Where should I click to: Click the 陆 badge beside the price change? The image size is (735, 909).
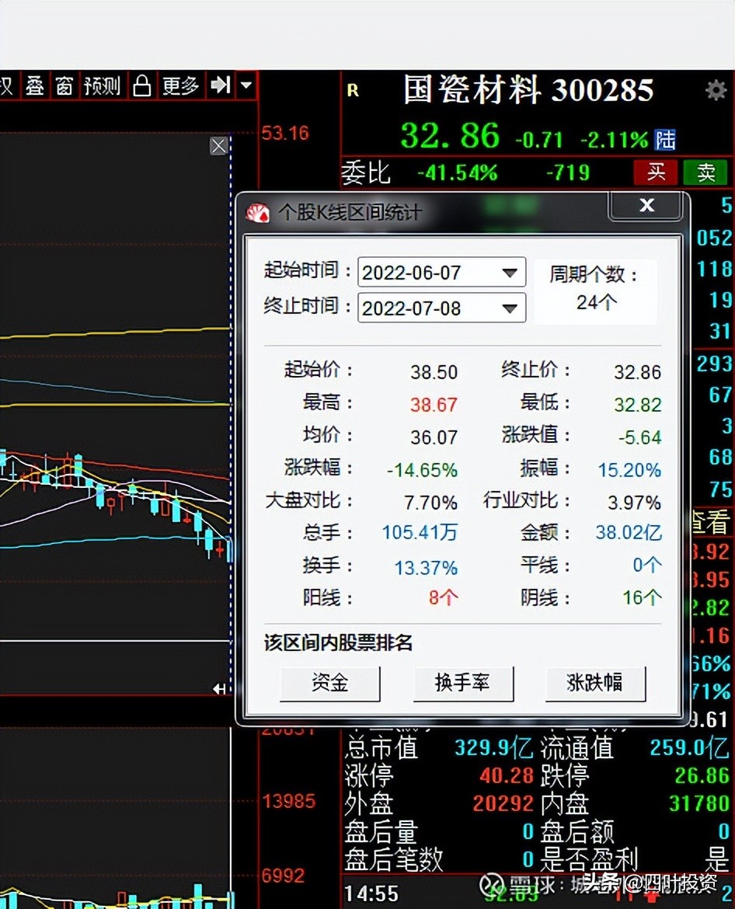(665, 140)
